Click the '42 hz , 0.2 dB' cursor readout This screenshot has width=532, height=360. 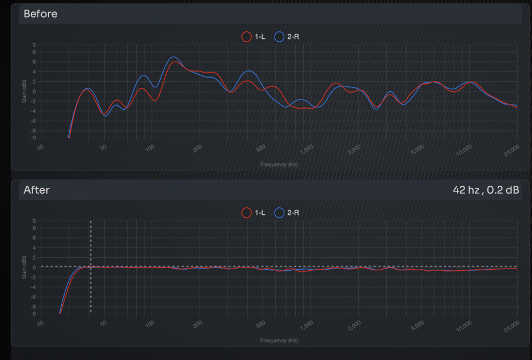[486, 190]
